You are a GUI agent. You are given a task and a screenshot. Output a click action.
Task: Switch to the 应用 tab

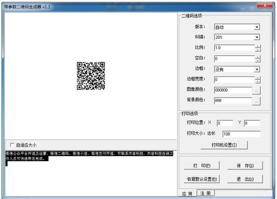pos(187,194)
